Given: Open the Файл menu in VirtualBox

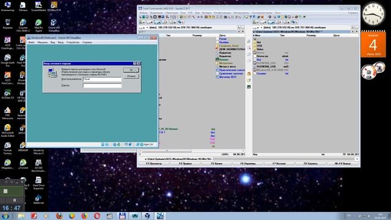Looking at the screenshot, I should (31, 42).
